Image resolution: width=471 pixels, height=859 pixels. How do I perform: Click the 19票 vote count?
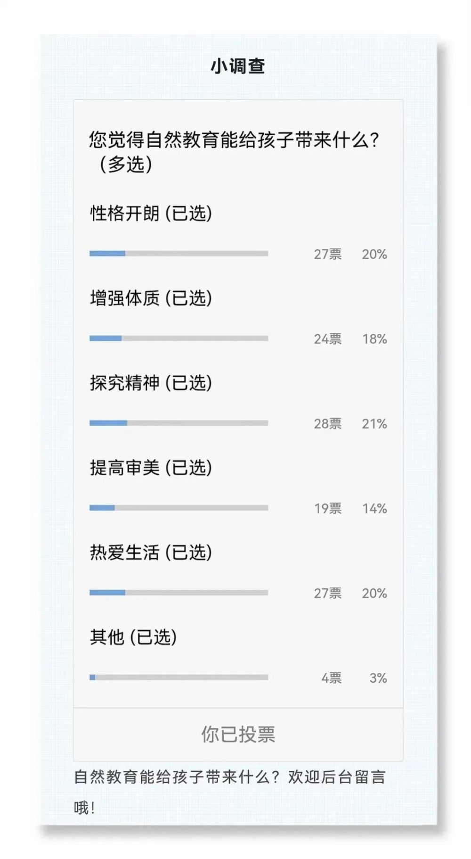click(328, 509)
